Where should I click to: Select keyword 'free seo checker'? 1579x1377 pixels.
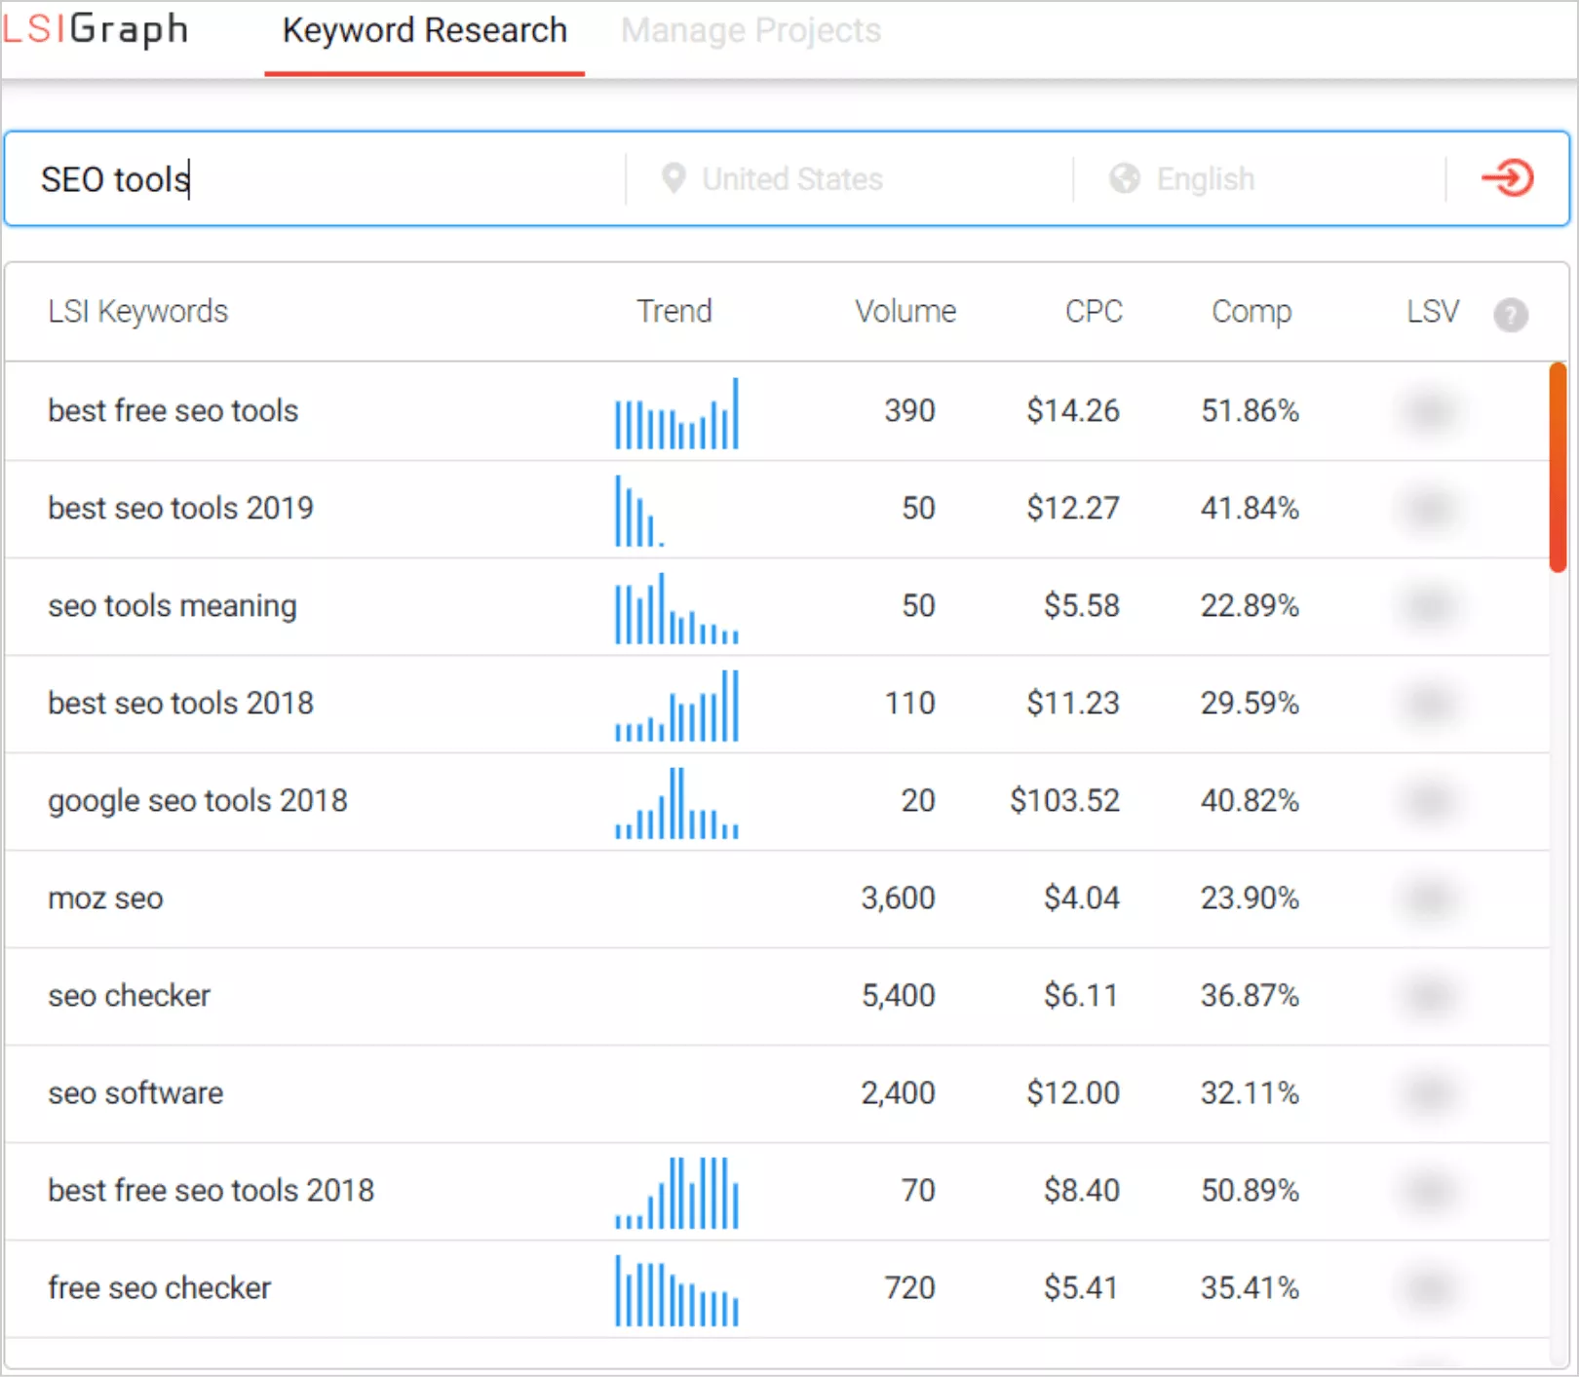(160, 1287)
